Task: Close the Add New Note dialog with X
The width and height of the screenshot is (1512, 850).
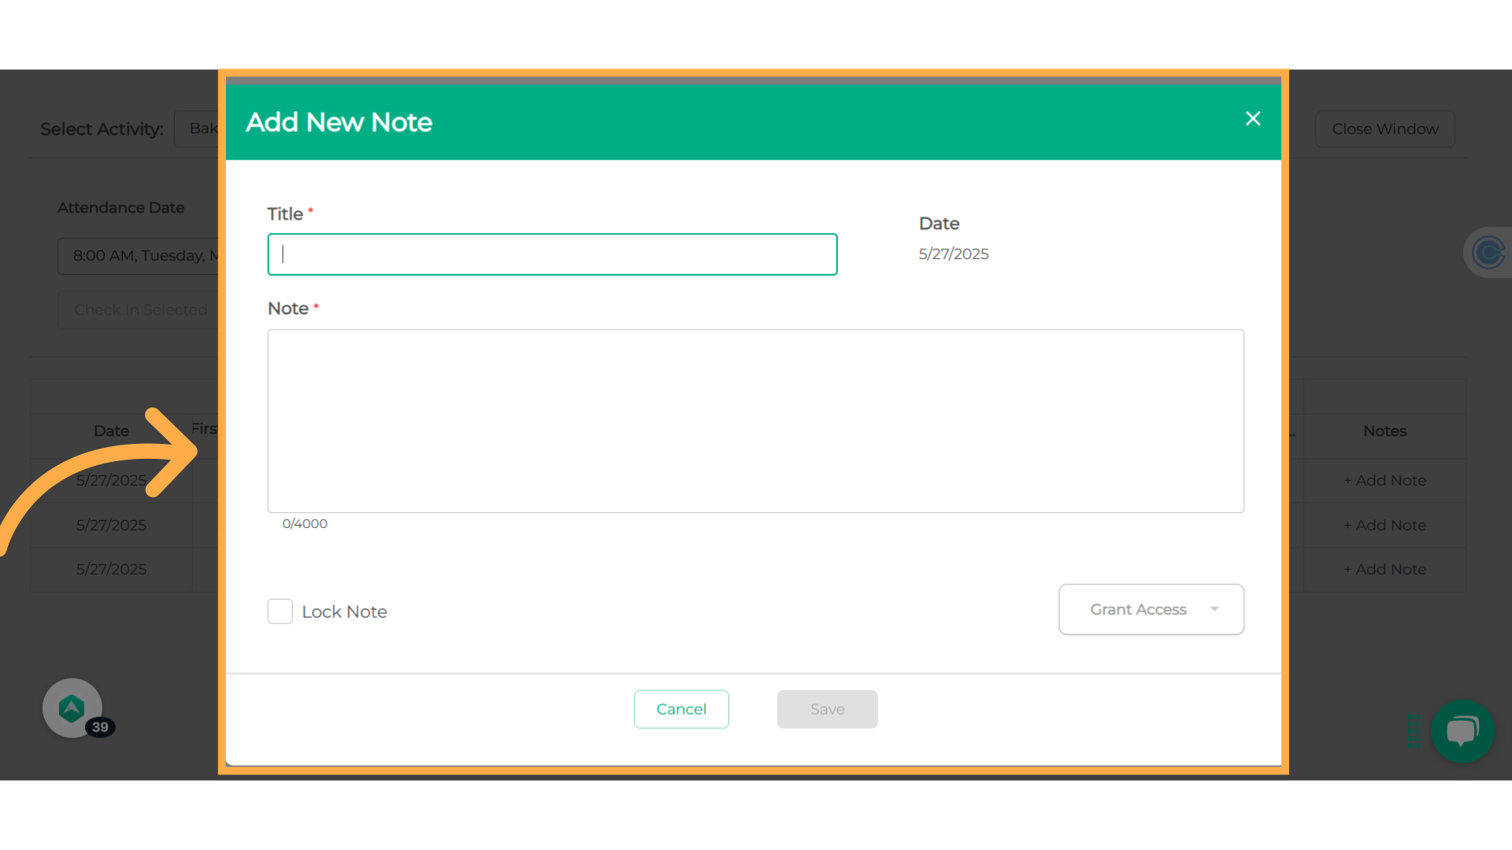Action: [x=1253, y=119]
